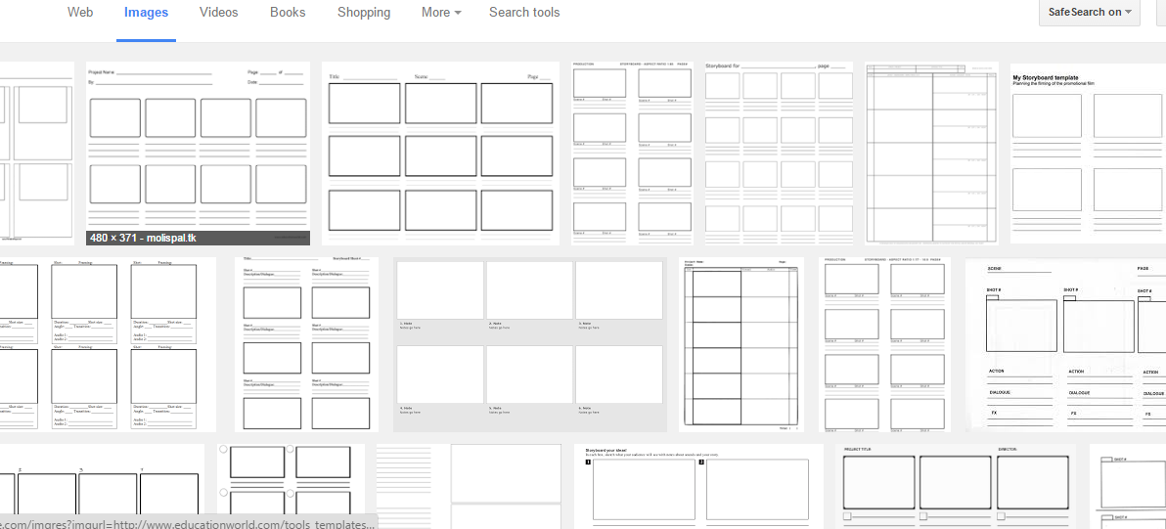Click the vertical six-row film strip thumbnail
Screen dimensions: 1166x529
(x=740, y=344)
